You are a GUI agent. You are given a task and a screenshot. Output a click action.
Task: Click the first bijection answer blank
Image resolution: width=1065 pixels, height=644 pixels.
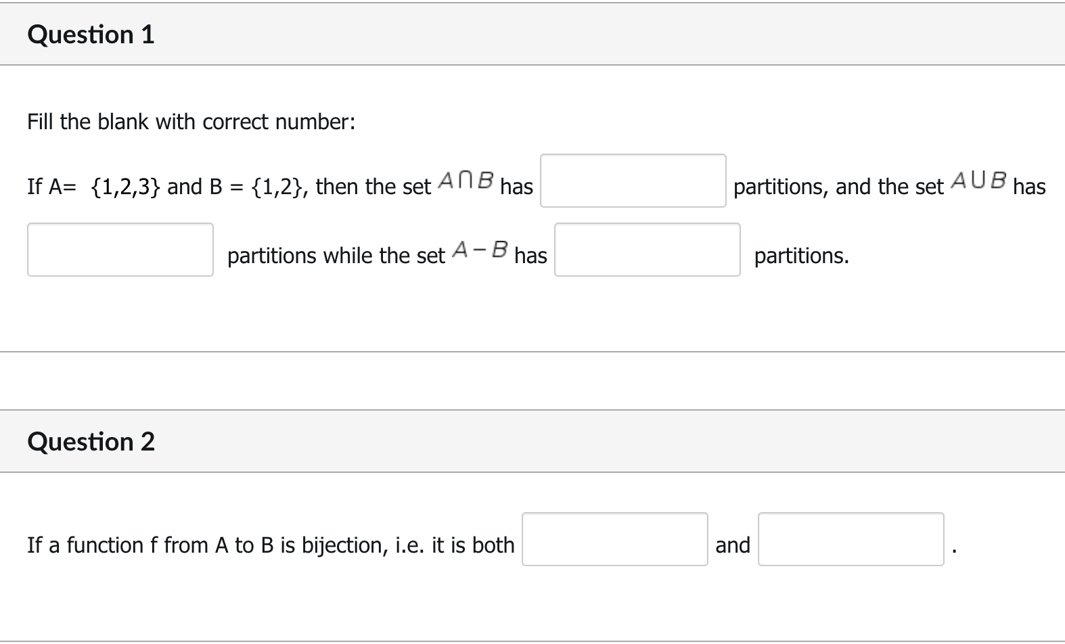615,539
